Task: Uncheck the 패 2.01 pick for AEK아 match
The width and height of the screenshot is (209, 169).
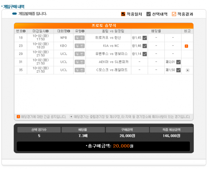Action: (x=178, y=62)
